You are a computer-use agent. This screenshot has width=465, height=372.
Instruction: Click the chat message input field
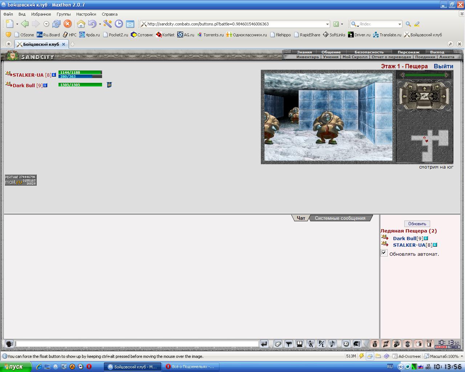pos(137,344)
